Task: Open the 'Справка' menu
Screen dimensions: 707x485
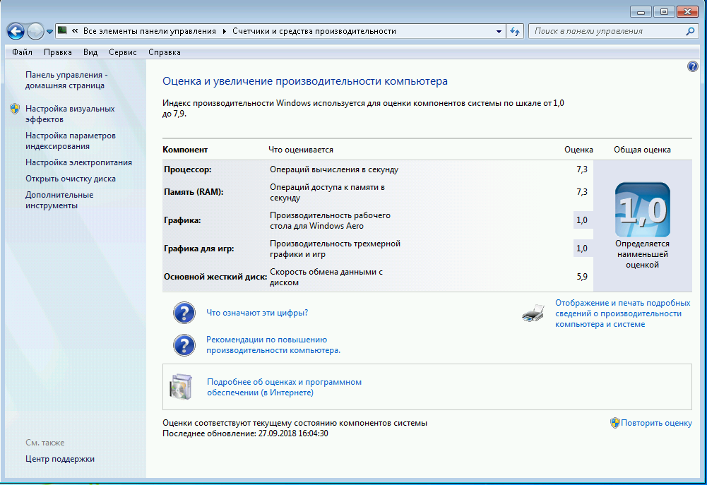Action: click(x=164, y=52)
